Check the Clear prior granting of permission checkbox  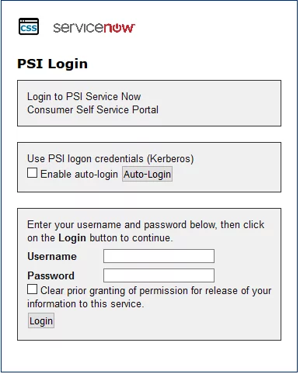[32, 289]
